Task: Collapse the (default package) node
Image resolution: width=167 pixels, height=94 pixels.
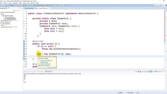Action: [2, 16]
